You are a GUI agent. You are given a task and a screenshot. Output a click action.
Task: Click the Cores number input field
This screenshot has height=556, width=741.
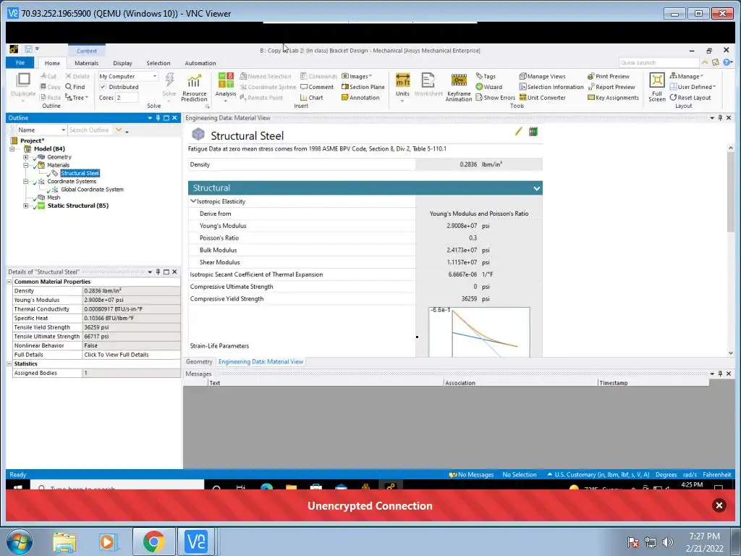(127, 98)
